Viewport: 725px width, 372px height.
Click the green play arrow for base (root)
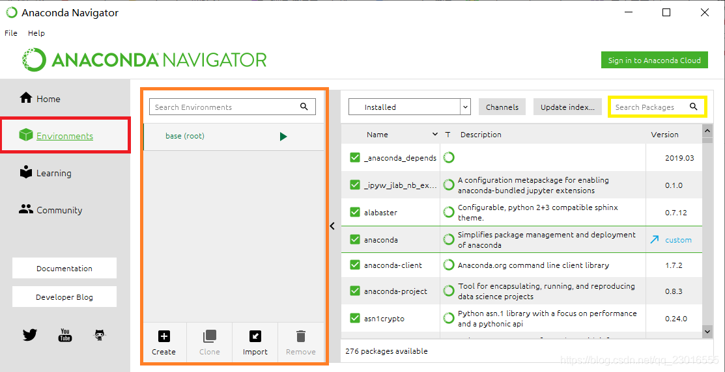pyautogui.click(x=283, y=136)
